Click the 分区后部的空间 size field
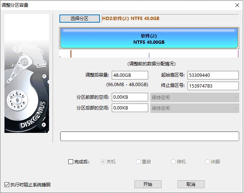Image resolution: width=244 pixels, height=193 pixels. click(x=130, y=108)
